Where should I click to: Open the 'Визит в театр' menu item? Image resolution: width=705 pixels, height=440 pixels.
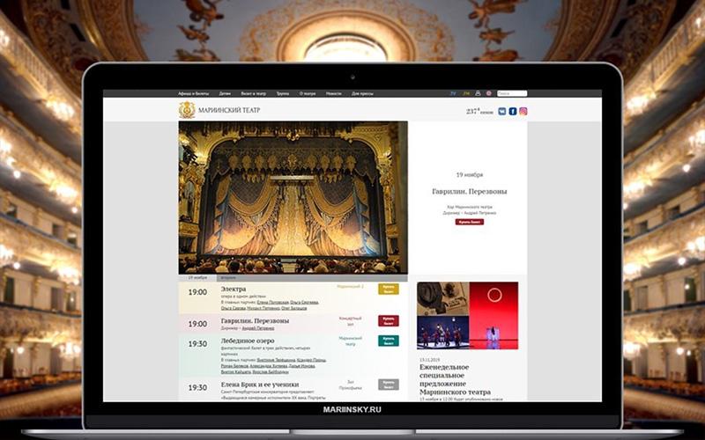254,94
